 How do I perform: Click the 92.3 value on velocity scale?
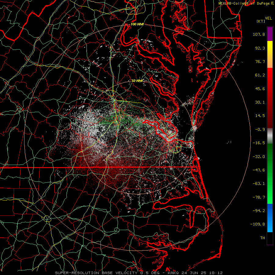click(260, 48)
